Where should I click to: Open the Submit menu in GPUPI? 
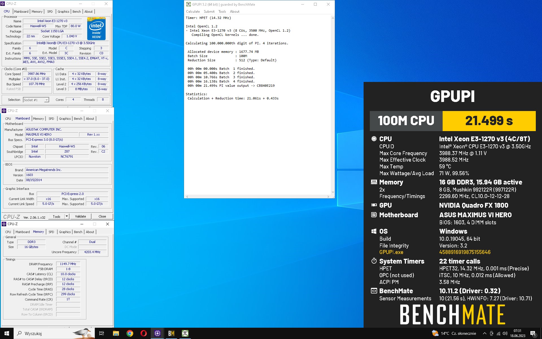(x=209, y=12)
